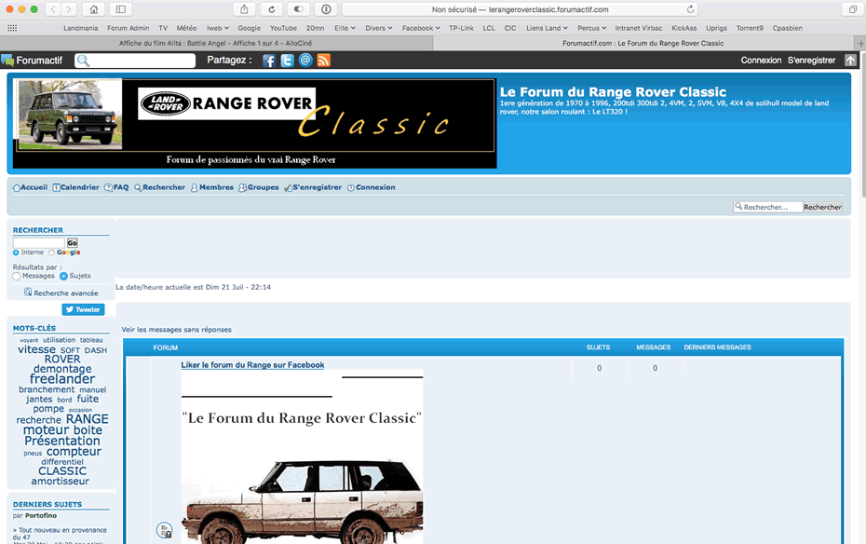Screen dimensions: 866x544
Task: Click the forum status icon beside the Range Rover image
Action: click(x=164, y=530)
